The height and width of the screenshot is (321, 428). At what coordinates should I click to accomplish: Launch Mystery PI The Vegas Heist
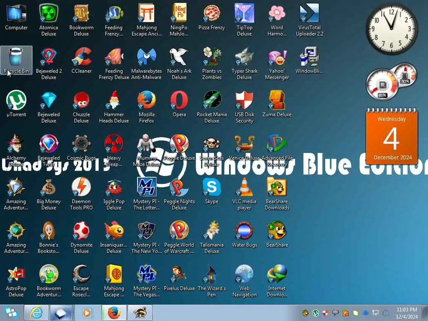[x=147, y=280]
